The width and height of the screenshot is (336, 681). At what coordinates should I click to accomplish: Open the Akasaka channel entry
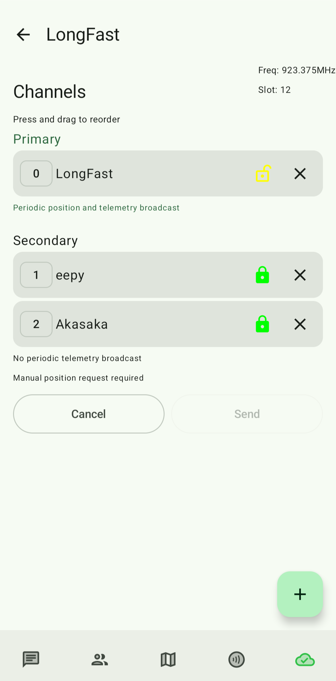click(168, 324)
